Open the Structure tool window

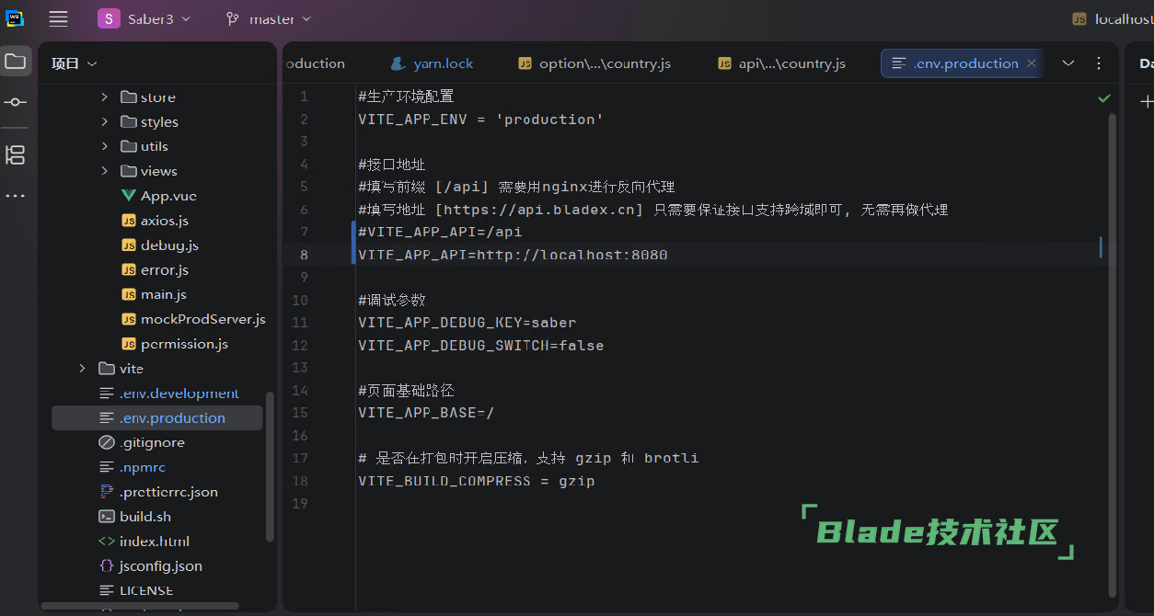pyautogui.click(x=16, y=154)
